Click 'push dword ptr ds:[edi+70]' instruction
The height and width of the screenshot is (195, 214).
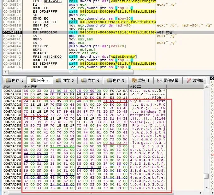[x=97, y=46]
